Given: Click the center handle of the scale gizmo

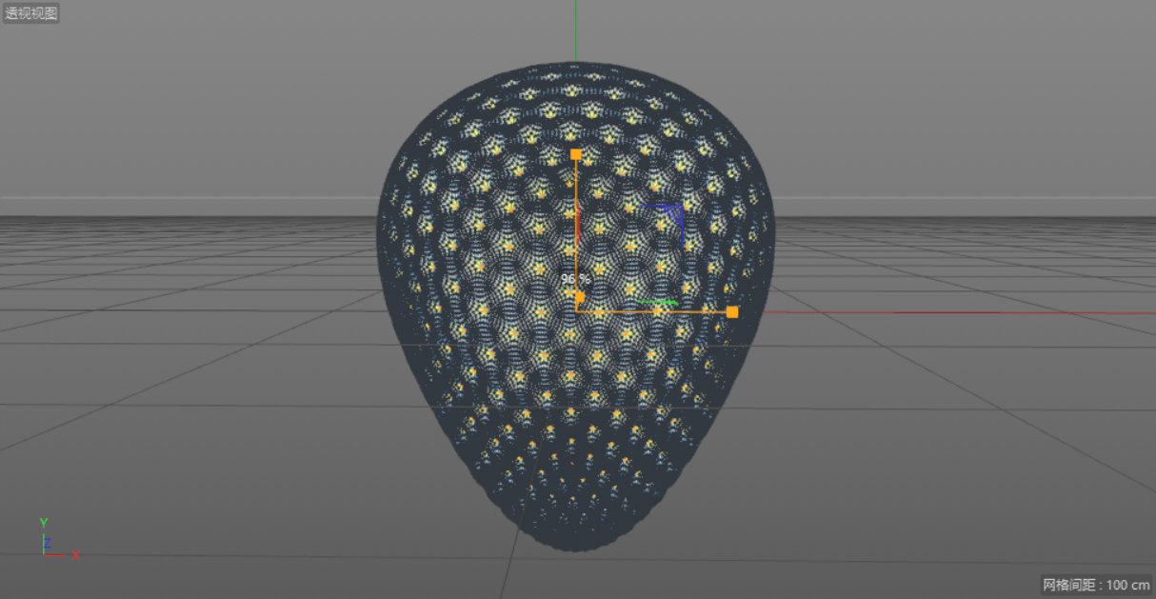Looking at the screenshot, I should point(579,298).
